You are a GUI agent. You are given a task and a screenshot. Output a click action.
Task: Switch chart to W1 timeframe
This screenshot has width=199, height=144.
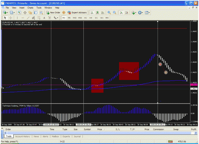[102, 18]
